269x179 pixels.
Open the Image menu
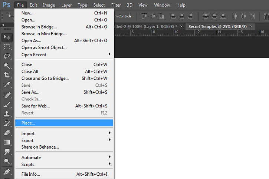[49, 5]
